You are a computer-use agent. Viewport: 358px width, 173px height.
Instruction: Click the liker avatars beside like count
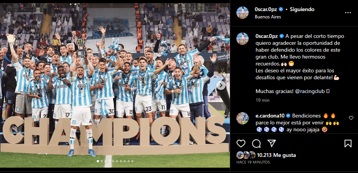(x=246, y=155)
